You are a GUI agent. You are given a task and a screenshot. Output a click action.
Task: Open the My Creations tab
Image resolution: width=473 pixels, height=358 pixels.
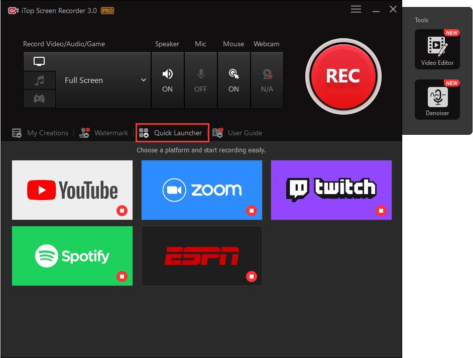pos(40,133)
